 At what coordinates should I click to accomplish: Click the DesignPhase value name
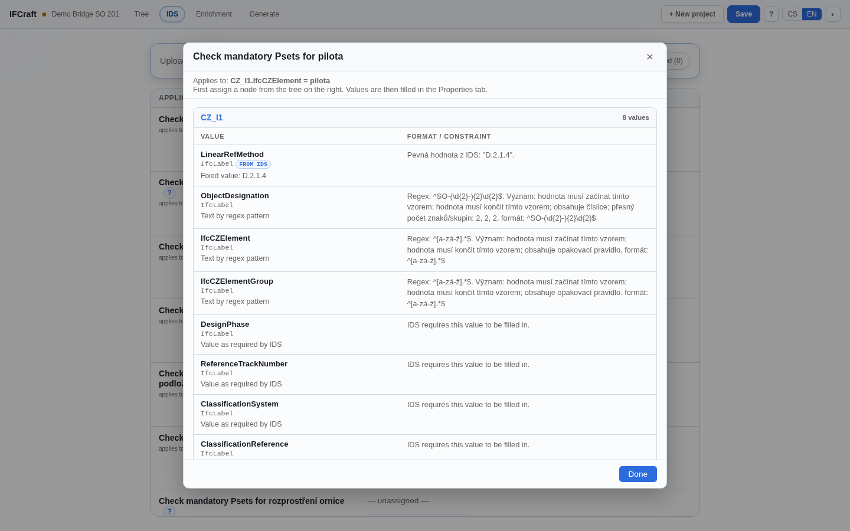pyautogui.click(x=225, y=324)
